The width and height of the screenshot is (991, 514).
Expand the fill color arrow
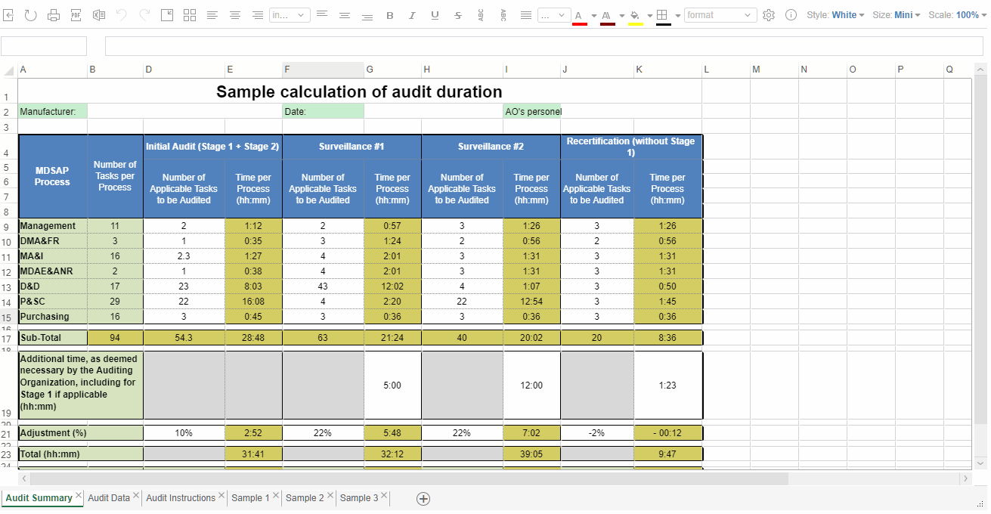[649, 15]
